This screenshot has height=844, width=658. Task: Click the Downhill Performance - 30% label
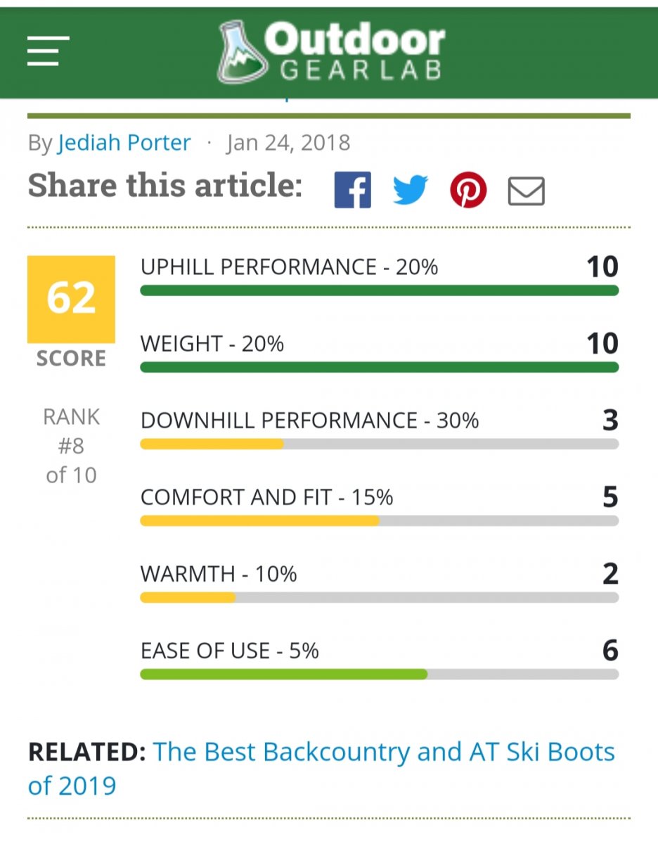(x=309, y=421)
